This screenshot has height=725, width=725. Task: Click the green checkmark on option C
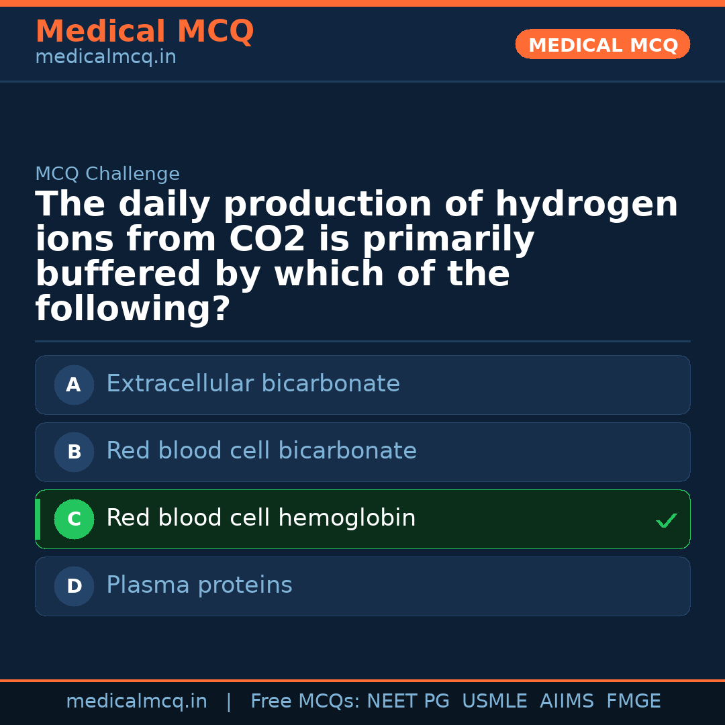(666, 520)
